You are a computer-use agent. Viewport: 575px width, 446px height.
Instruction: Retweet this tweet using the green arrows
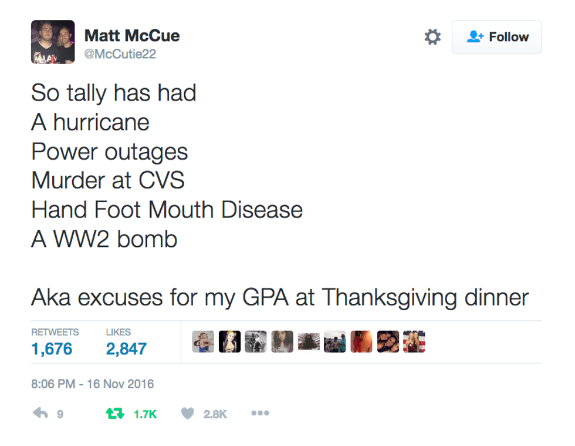(x=114, y=414)
